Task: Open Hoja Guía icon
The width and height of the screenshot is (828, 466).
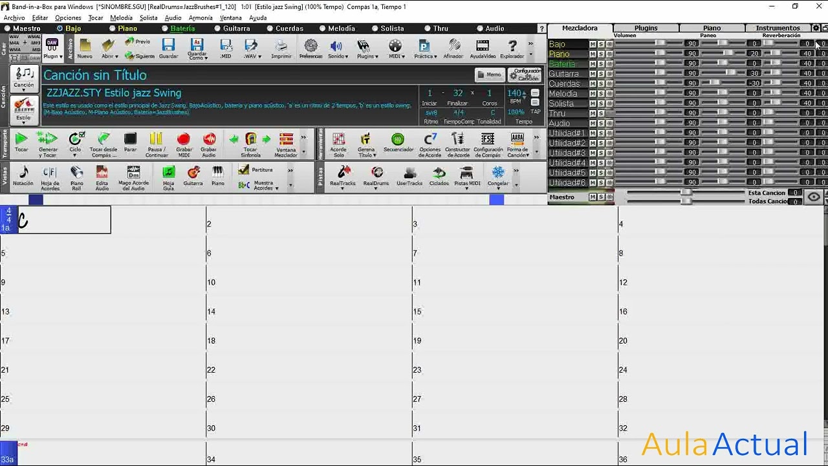Action: pyautogui.click(x=168, y=177)
